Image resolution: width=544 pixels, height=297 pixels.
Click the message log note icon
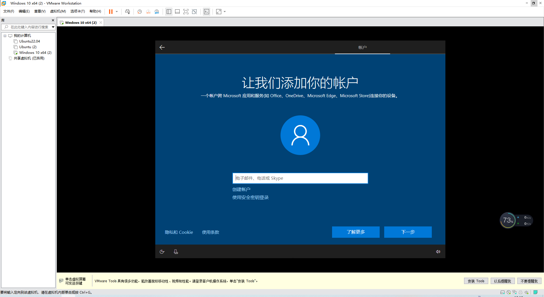[x=535, y=292]
